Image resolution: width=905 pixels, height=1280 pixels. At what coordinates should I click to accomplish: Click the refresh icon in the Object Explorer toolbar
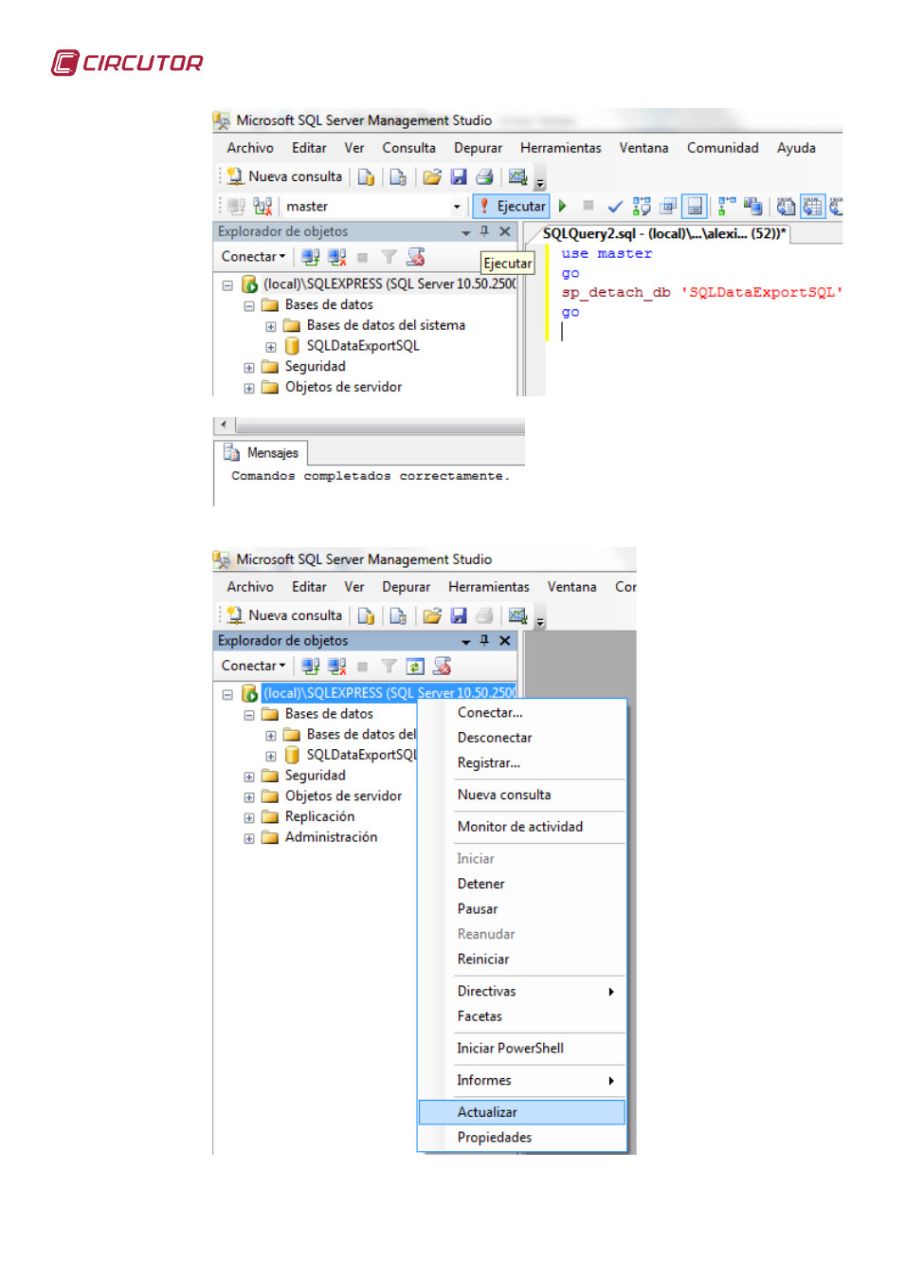[x=415, y=667]
